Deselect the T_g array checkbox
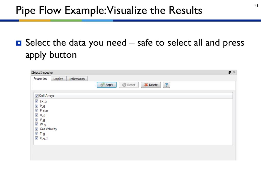Viewport: 261px width, 195px height. [x=36, y=134]
